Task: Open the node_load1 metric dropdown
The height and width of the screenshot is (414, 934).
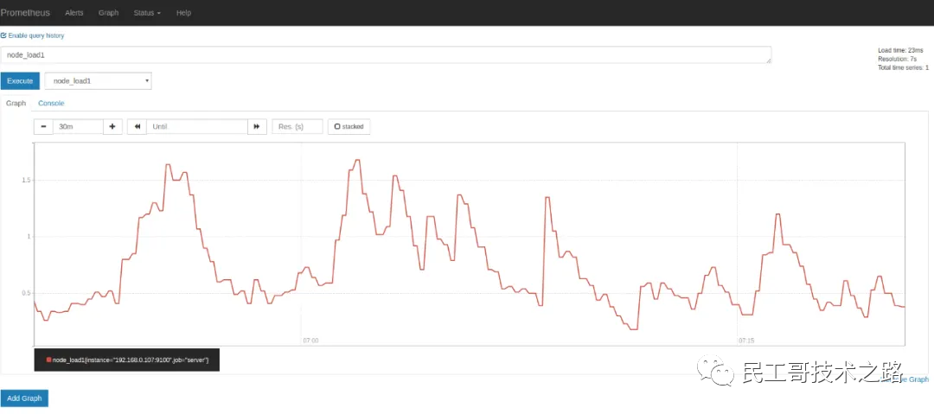Action: pos(99,81)
